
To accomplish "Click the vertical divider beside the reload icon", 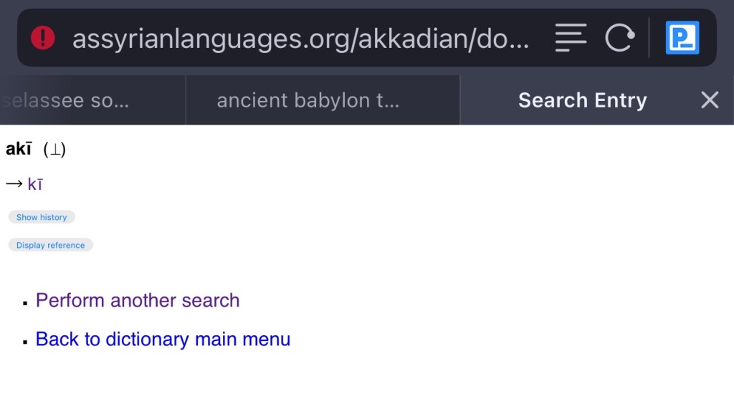I will (x=649, y=38).
